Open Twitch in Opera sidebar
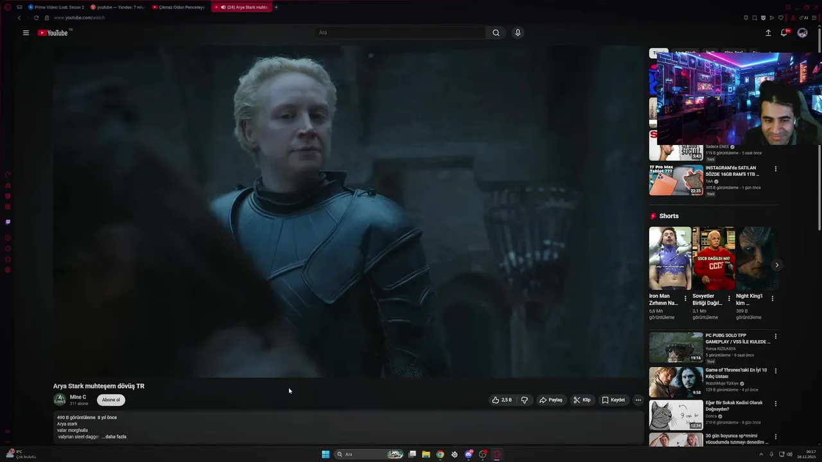The image size is (822, 462). [x=8, y=222]
